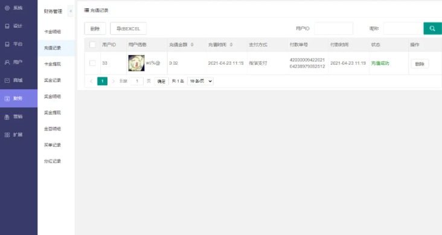
Task: Click the 财务管理 submenu heading
Action: tap(53, 11)
